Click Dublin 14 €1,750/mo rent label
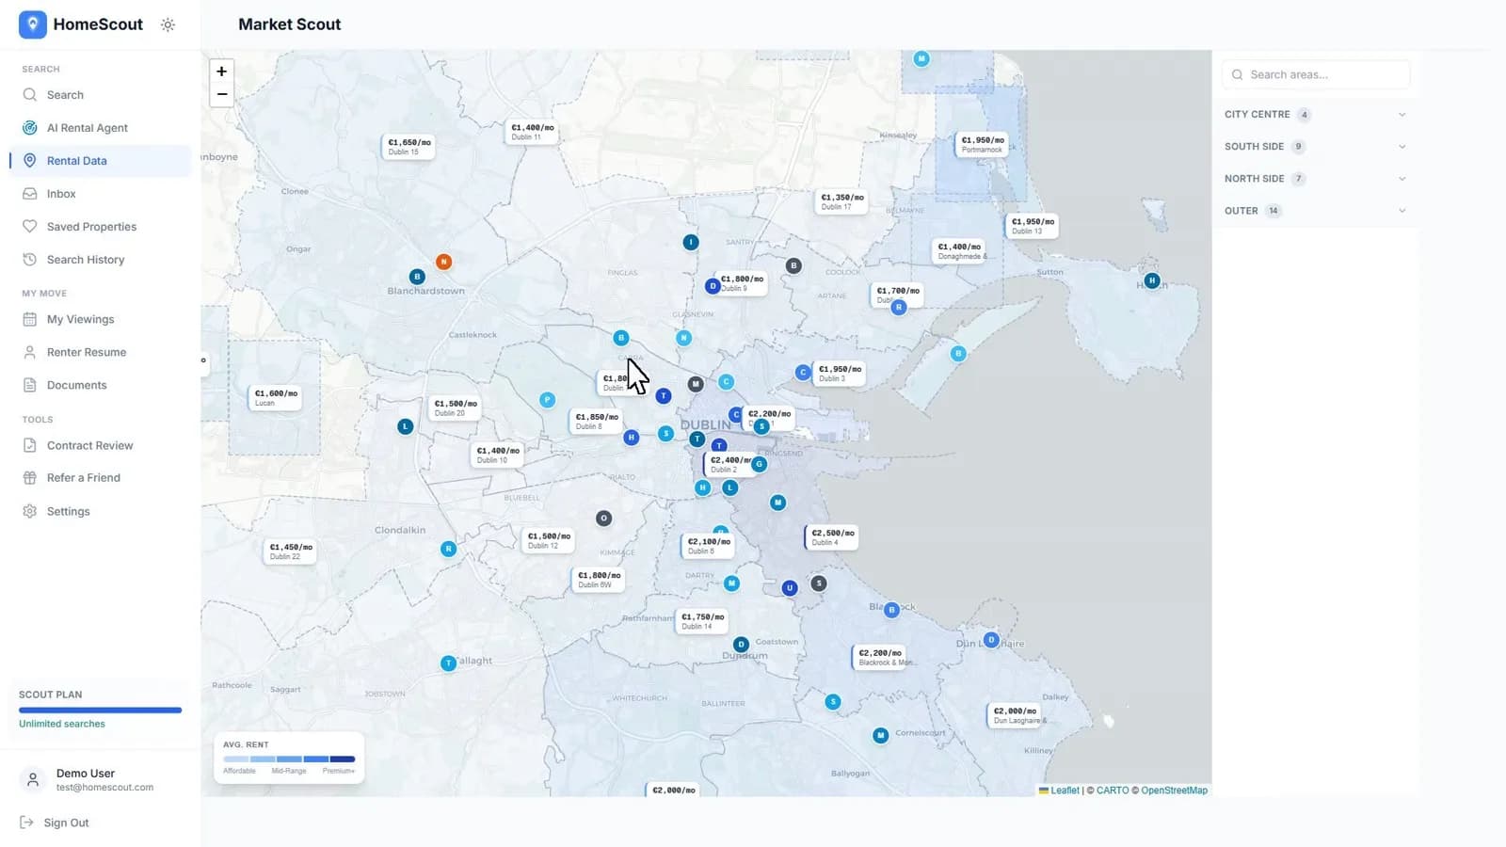Viewport: 1506px width, 847px height. 702,621
